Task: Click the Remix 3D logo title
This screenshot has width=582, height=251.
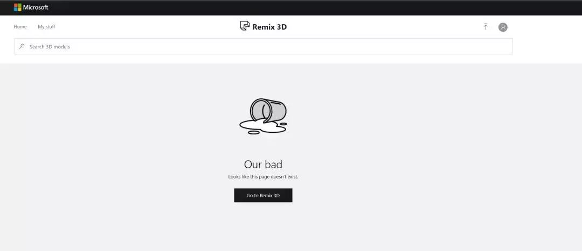Action: 263,26
